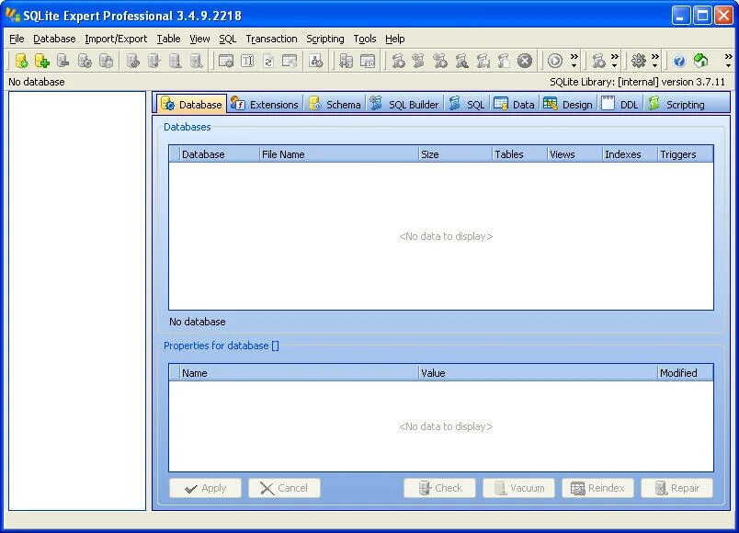This screenshot has height=533, width=739.
Task: Open the Help menu
Action: [x=395, y=39]
